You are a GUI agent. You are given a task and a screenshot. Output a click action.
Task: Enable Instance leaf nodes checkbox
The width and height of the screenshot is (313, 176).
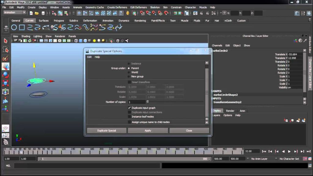tap(129, 117)
